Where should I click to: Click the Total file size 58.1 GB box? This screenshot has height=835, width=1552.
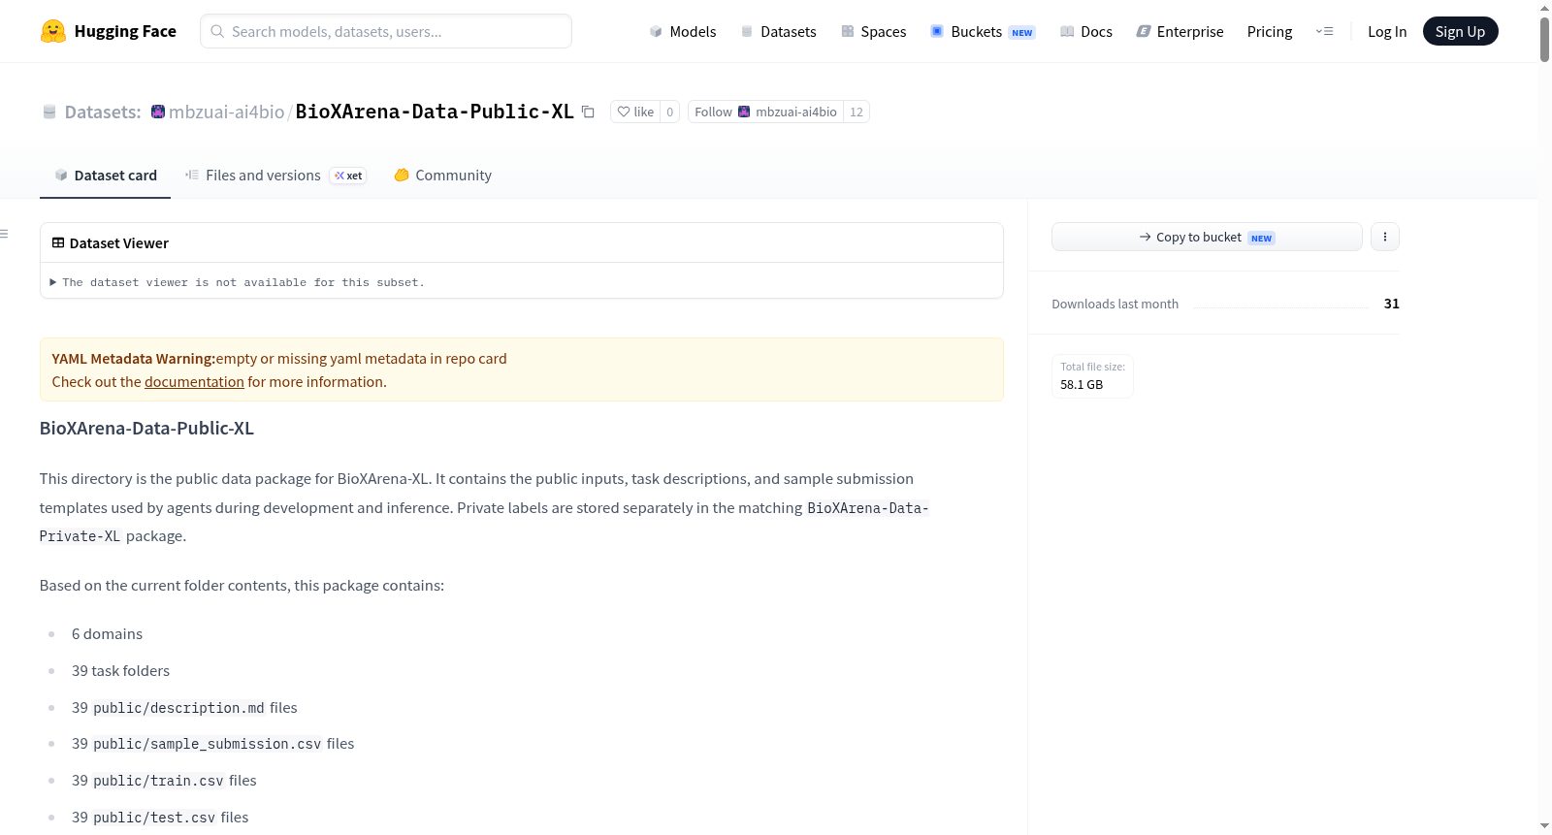click(x=1092, y=376)
